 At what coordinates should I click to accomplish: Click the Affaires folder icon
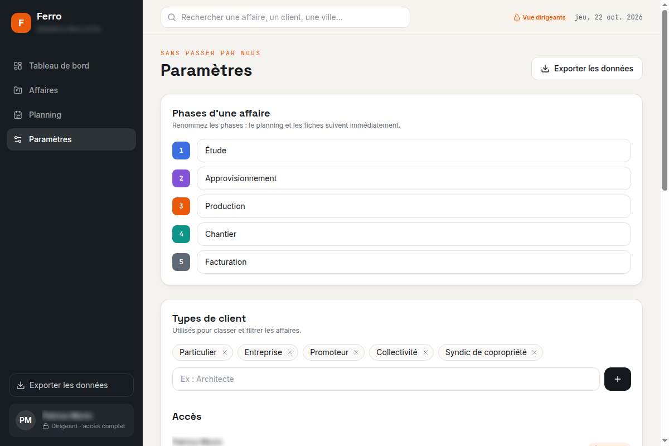click(x=18, y=90)
